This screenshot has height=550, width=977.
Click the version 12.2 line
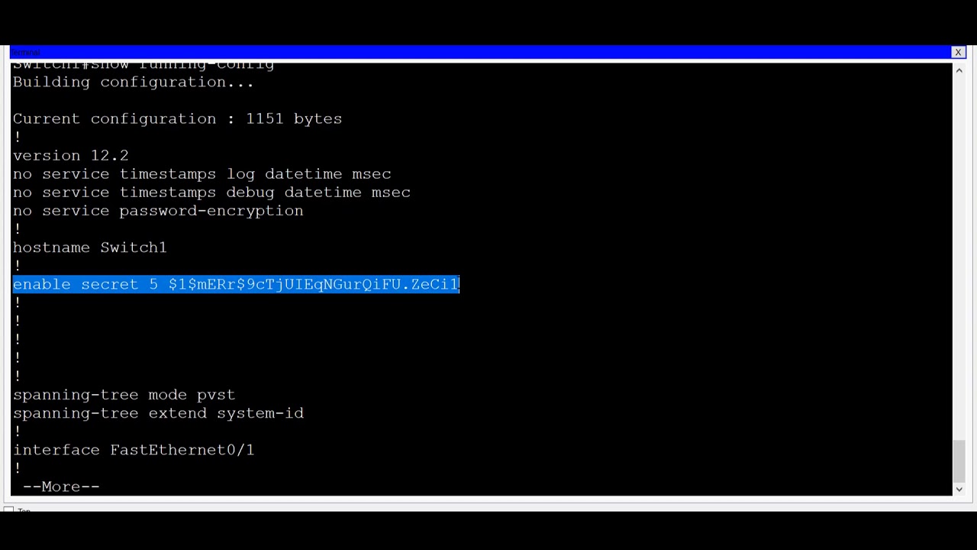[x=70, y=155]
